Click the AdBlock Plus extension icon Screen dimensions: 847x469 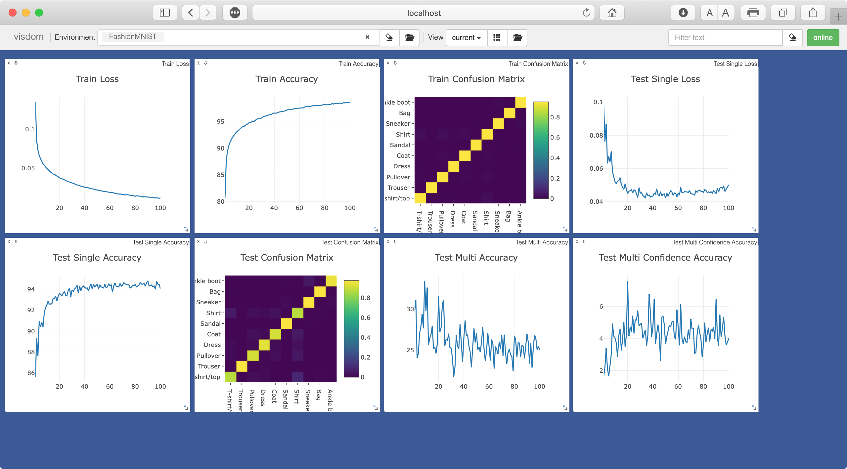point(235,13)
